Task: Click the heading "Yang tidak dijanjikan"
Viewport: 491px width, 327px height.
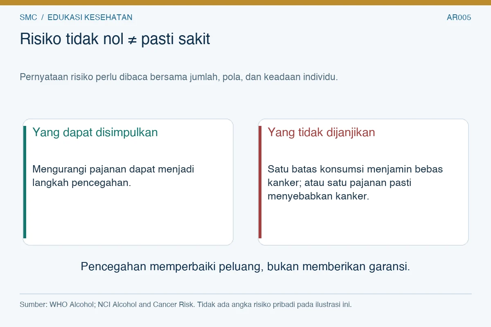Action: (x=321, y=132)
